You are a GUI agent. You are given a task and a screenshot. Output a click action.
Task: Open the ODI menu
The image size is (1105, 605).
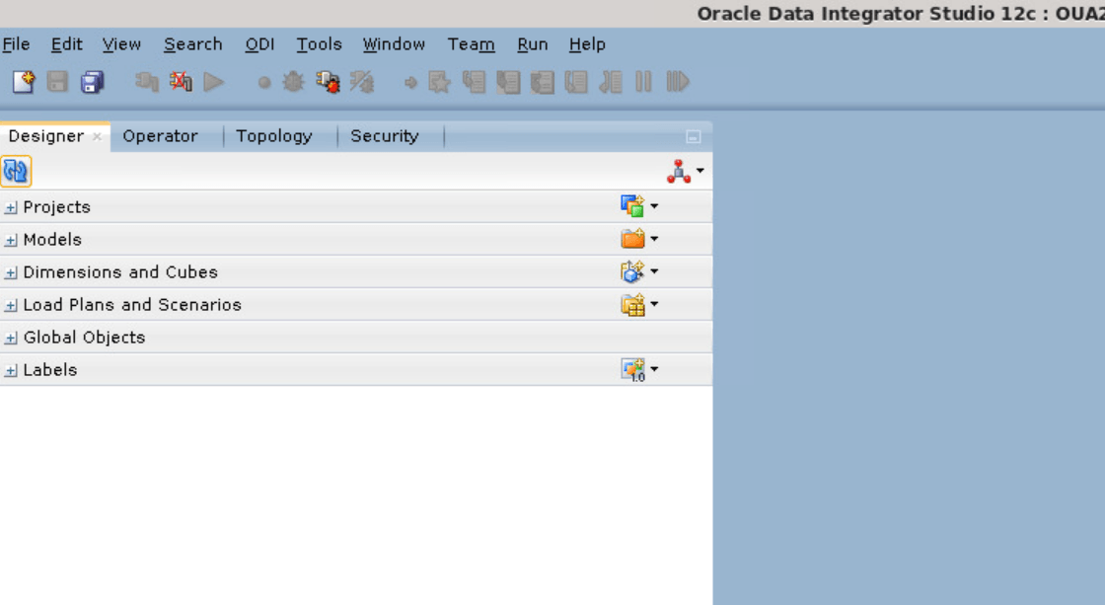coord(259,43)
